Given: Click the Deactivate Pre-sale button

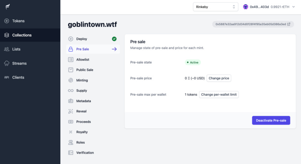Looking at the screenshot, I should [271, 120].
